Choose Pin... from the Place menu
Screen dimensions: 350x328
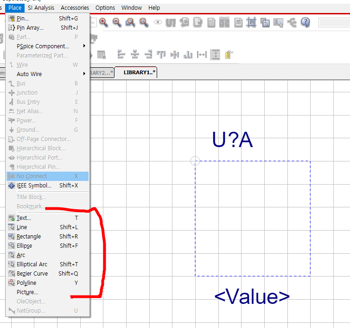click(x=48, y=18)
